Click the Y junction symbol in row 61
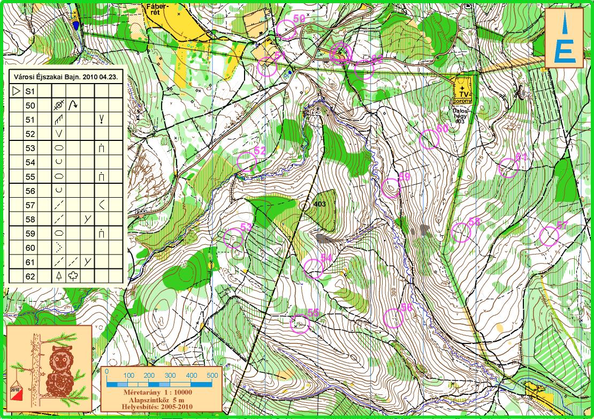This screenshot has width=594, height=419. point(88,262)
